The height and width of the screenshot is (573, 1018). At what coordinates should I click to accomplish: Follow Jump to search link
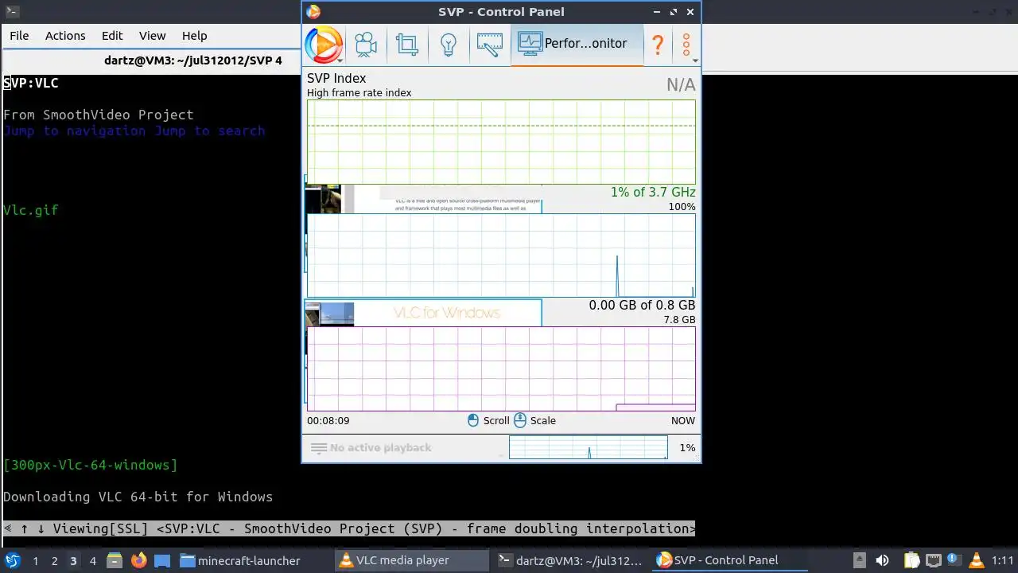210,131
